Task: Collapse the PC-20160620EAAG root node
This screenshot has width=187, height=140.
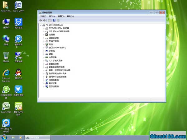Action: pos(41,25)
